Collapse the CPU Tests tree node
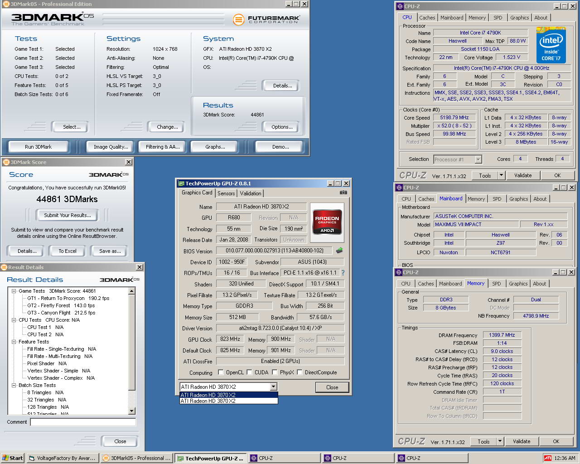The height and width of the screenshot is (464, 580). (14, 320)
